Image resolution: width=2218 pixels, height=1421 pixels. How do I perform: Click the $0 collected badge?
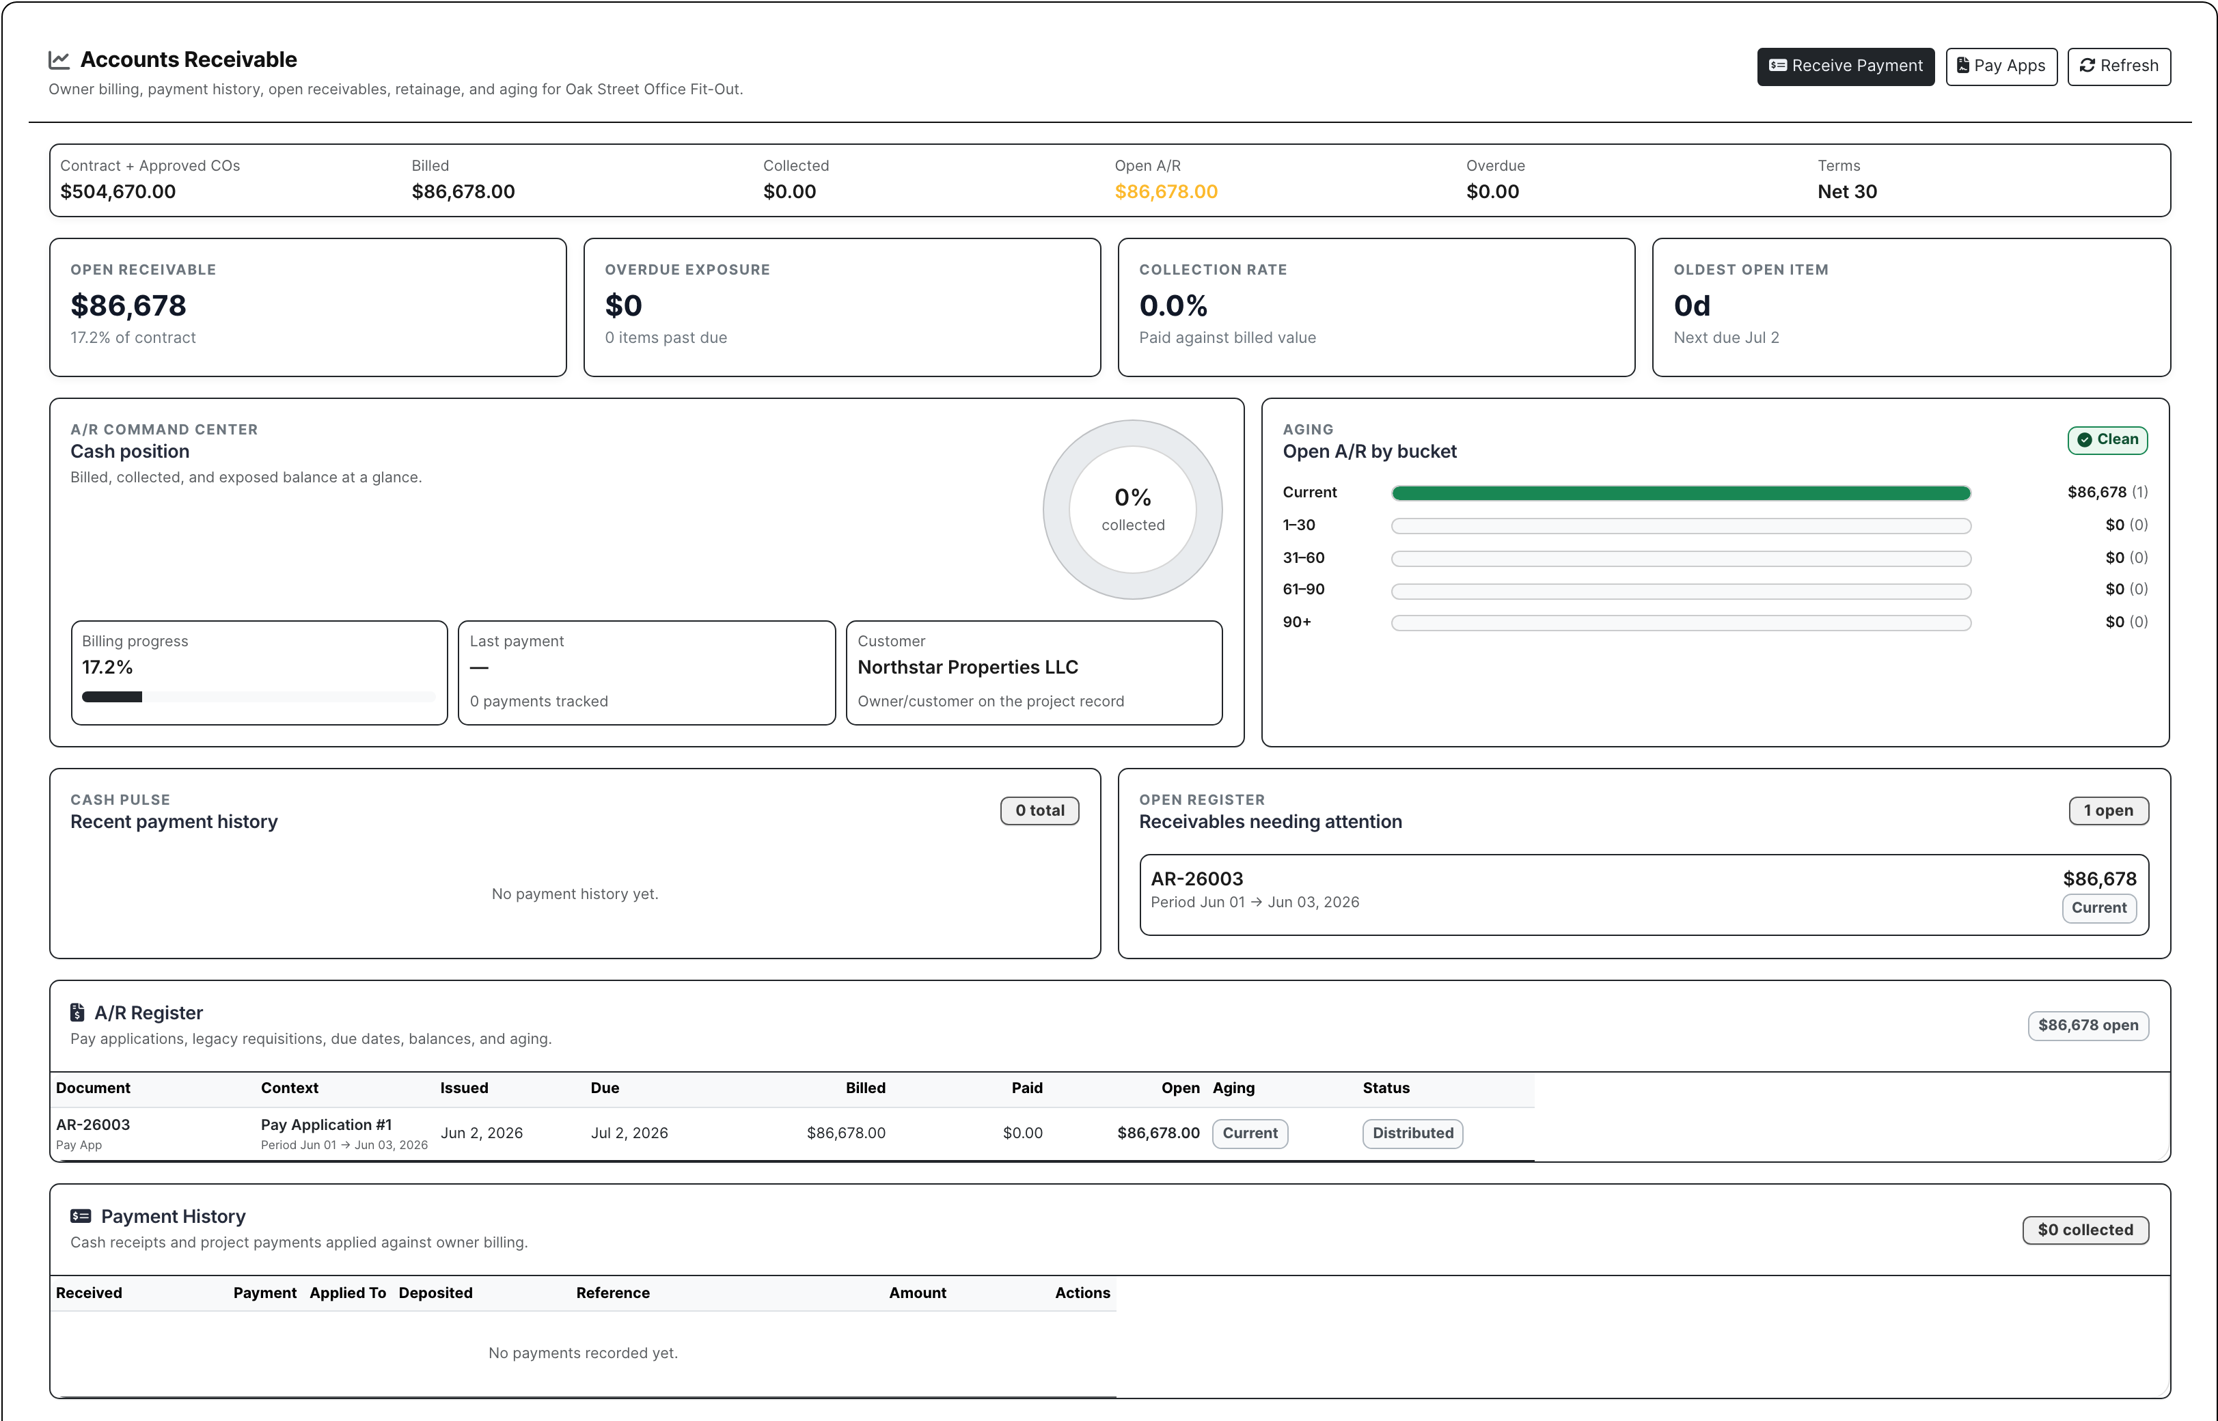pyautogui.click(x=2085, y=1229)
